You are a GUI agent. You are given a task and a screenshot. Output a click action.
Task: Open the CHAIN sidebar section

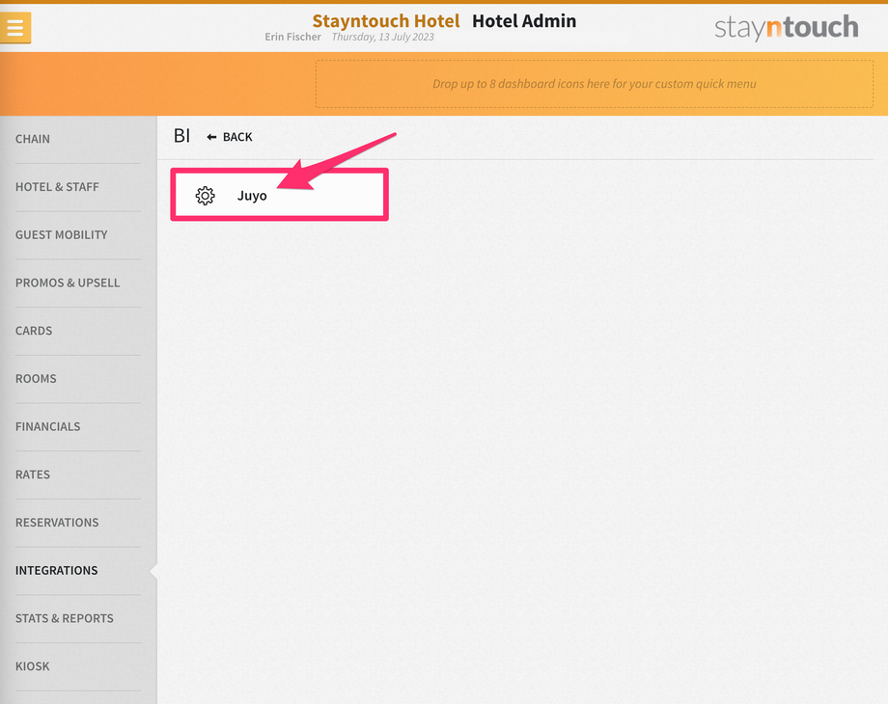click(x=32, y=139)
